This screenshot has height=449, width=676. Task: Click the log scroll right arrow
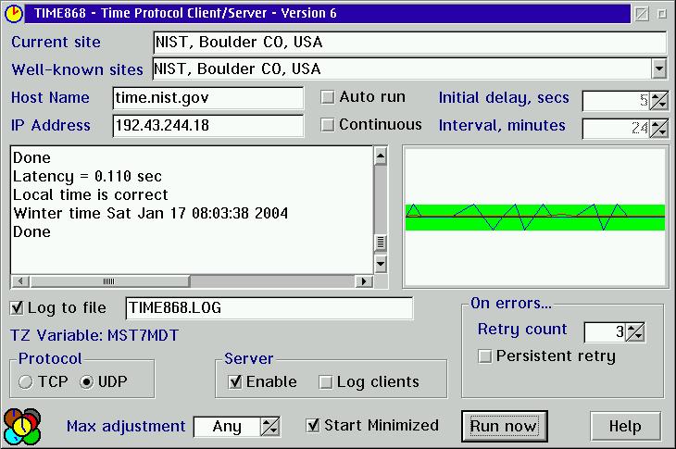pos(364,281)
